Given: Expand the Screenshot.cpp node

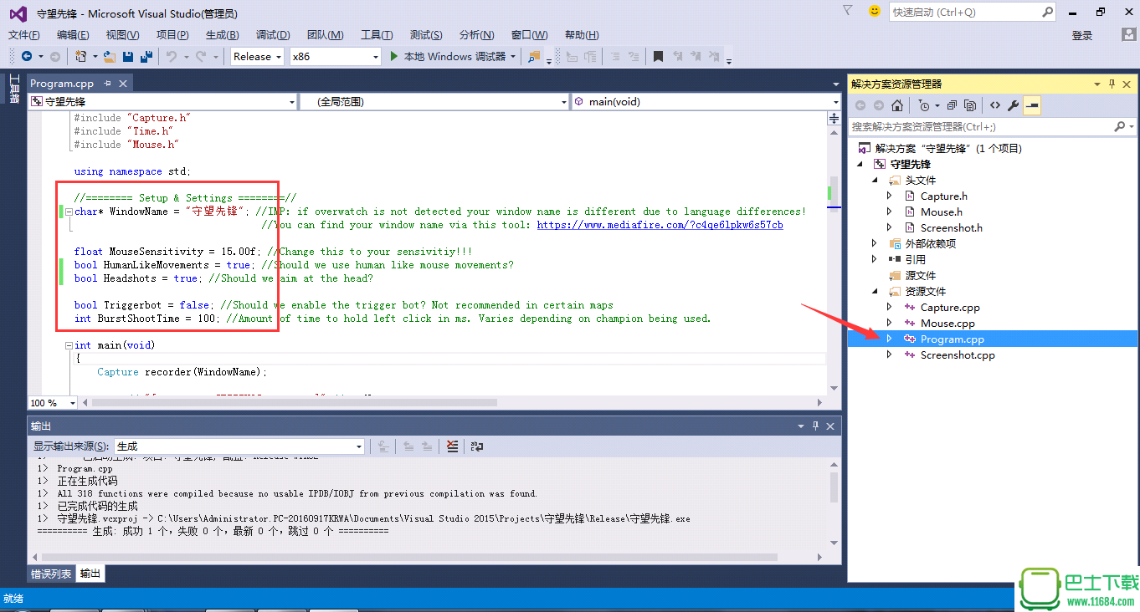Looking at the screenshot, I should click(x=890, y=354).
